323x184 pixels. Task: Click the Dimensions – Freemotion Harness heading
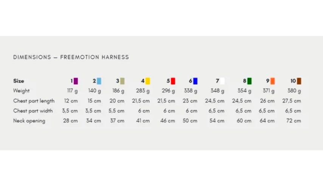[71, 57]
